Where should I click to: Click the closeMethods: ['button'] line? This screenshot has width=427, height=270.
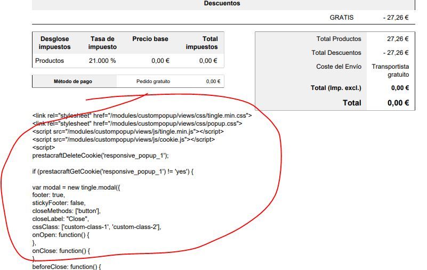67,211
